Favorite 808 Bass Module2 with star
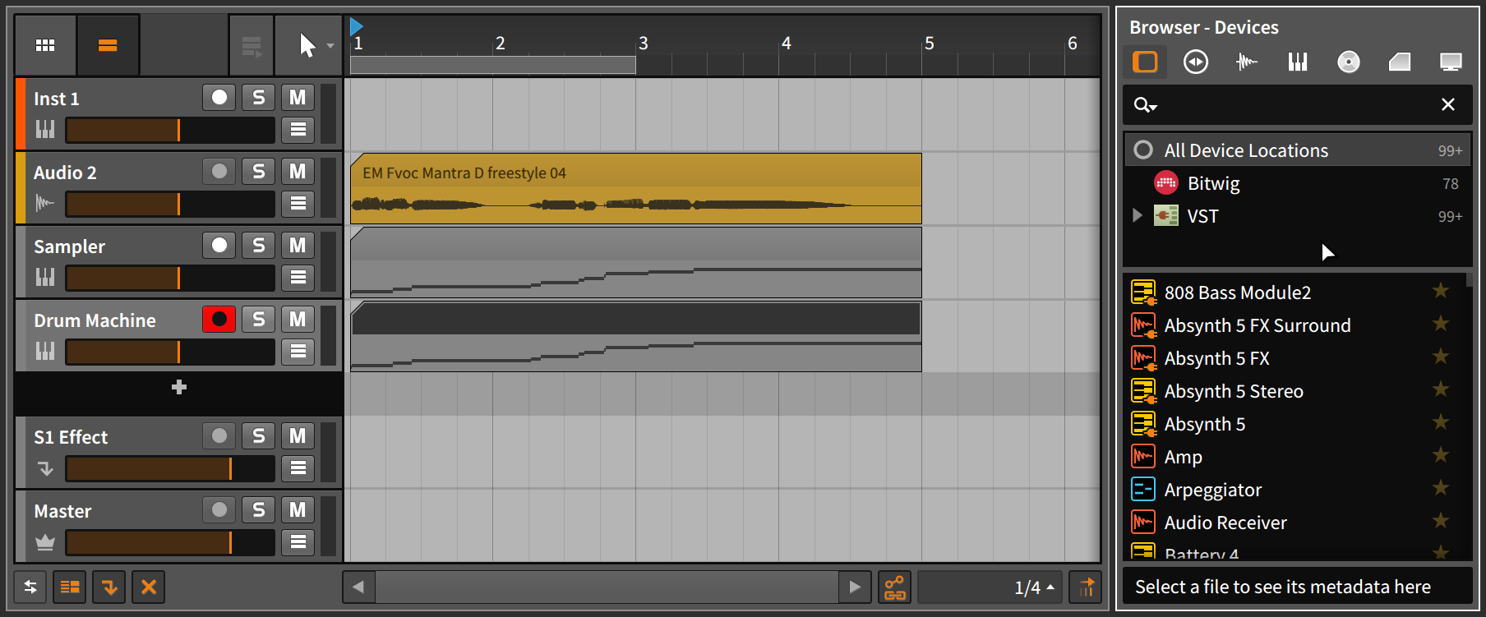The height and width of the screenshot is (617, 1486). coord(1441,291)
